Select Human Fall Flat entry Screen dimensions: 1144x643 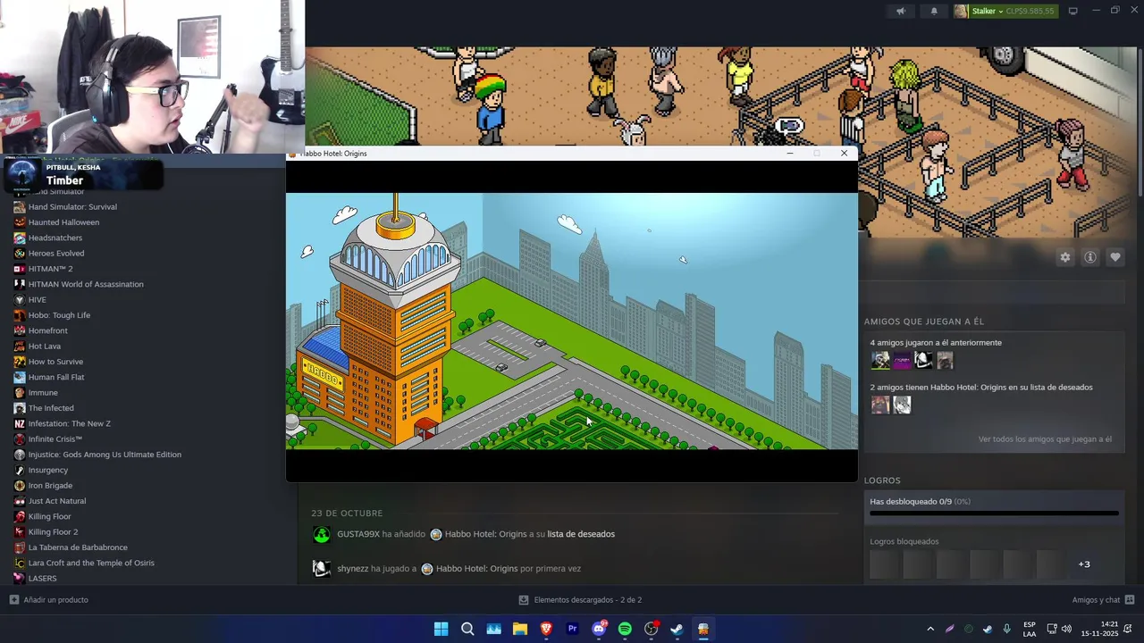56,377
